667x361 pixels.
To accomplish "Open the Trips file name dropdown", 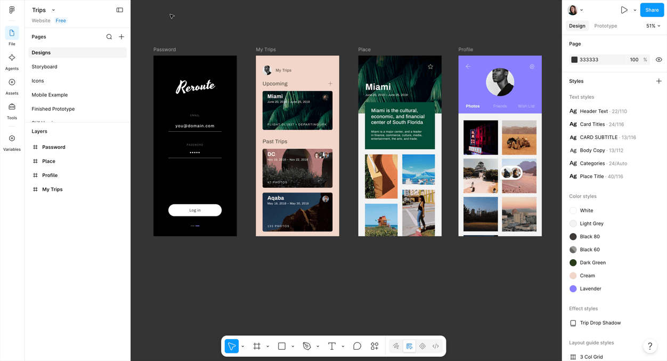I will coord(43,10).
